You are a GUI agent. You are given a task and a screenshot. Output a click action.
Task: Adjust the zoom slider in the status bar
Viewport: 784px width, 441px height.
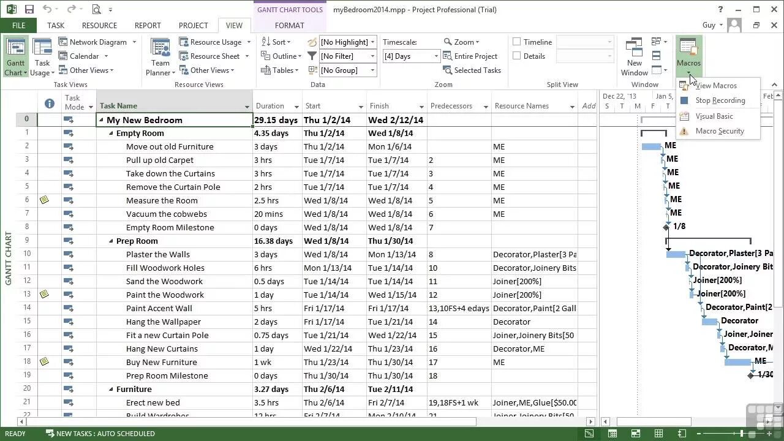click(741, 434)
